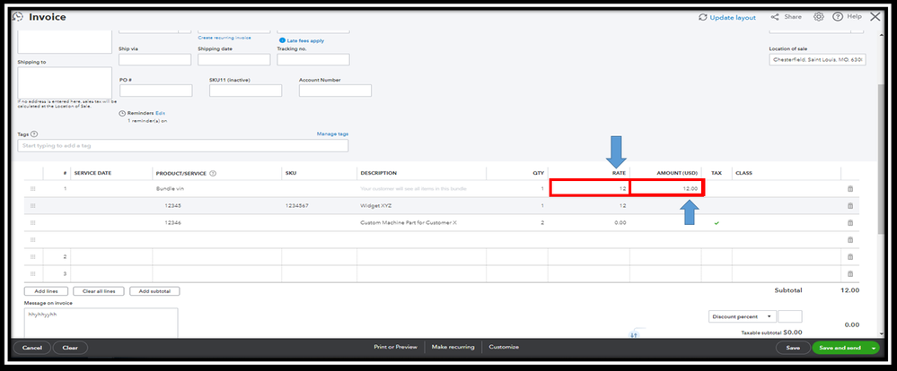Image resolution: width=897 pixels, height=371 pixels.
Task: Click the Cancel button in the footer
Action: 32,348
